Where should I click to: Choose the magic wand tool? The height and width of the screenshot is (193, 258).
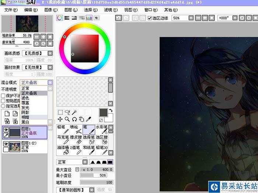pos(74,112)
